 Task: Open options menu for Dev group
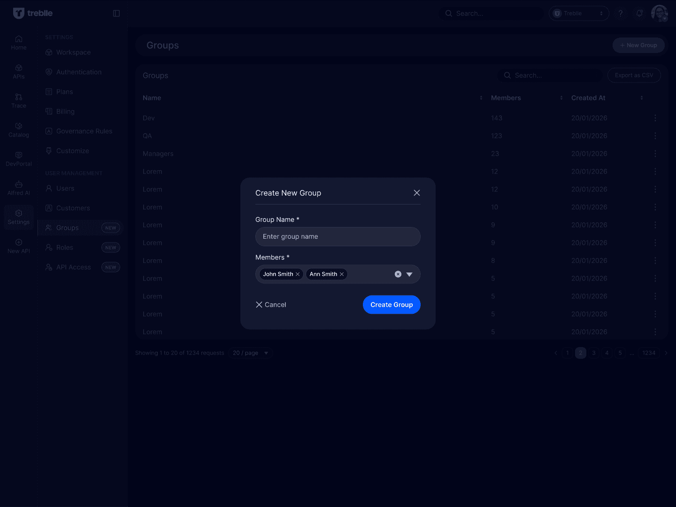[x=655, y=118]
